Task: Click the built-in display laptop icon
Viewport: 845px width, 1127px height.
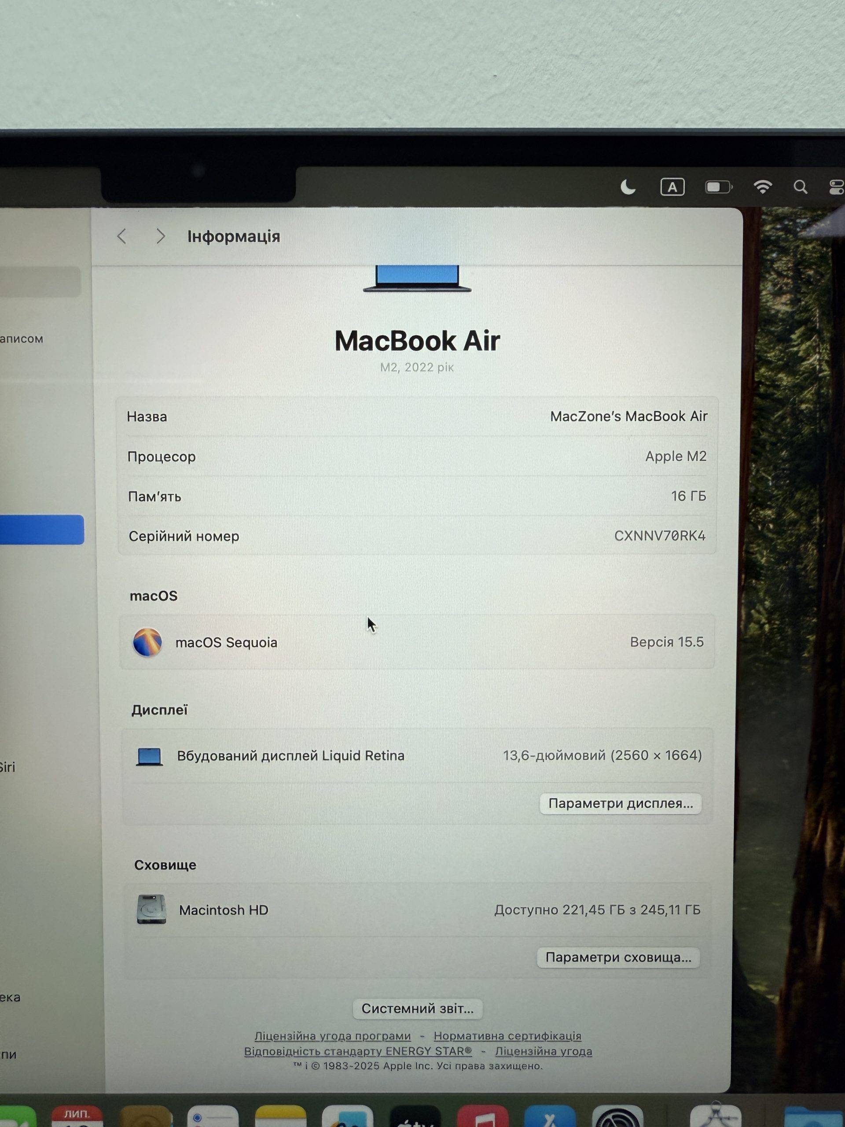Action: 150,757
